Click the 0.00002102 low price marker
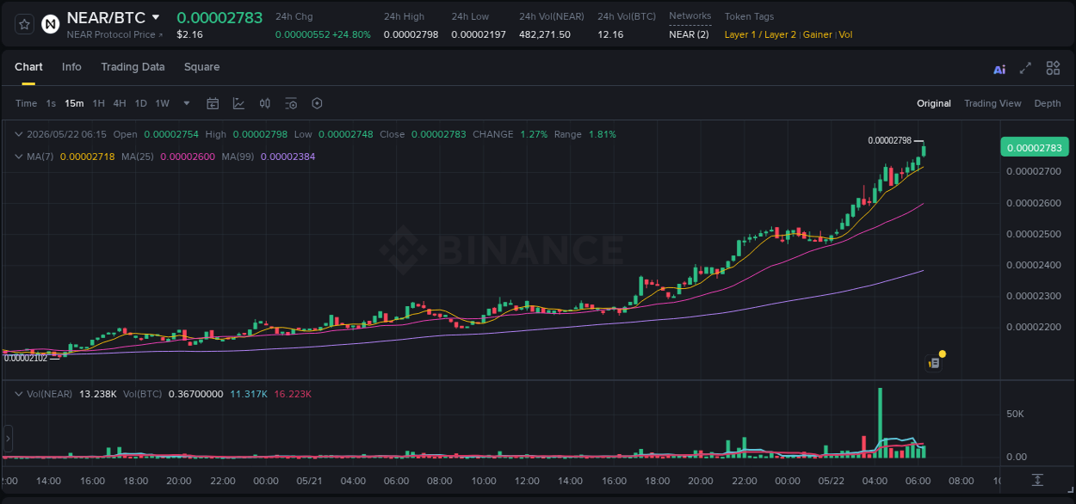The image size is (1076, 504). [x=26, y=358]
